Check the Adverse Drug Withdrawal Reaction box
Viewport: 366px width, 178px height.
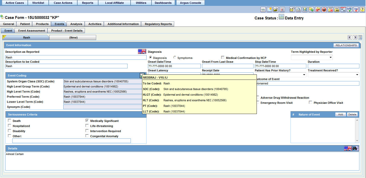coord(258,97)
